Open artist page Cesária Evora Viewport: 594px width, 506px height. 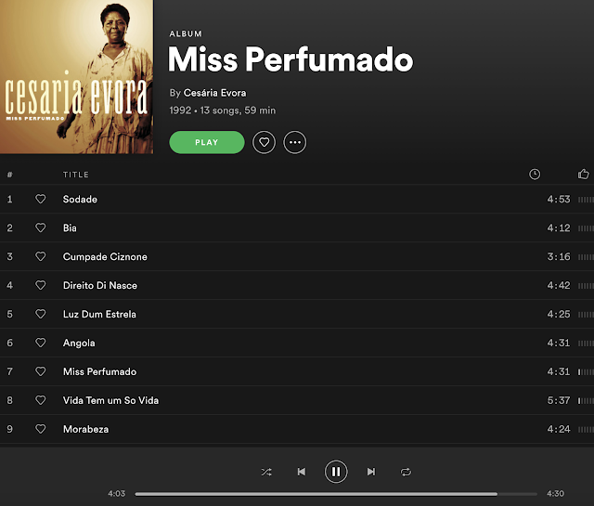point(214,93)
